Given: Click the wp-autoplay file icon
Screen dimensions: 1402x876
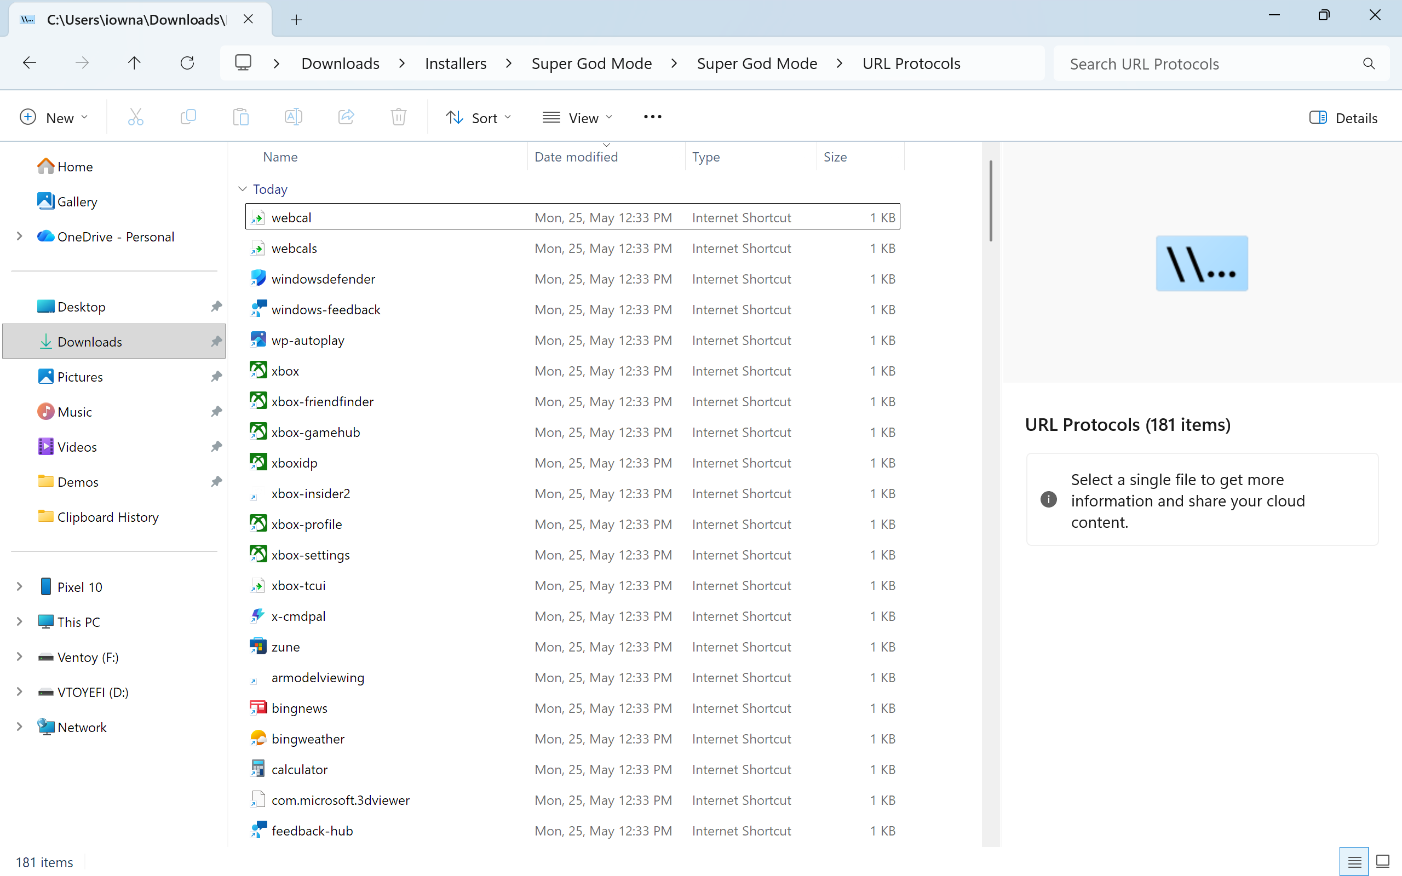Looking at the screenshot, I should [x=258, y=340].
